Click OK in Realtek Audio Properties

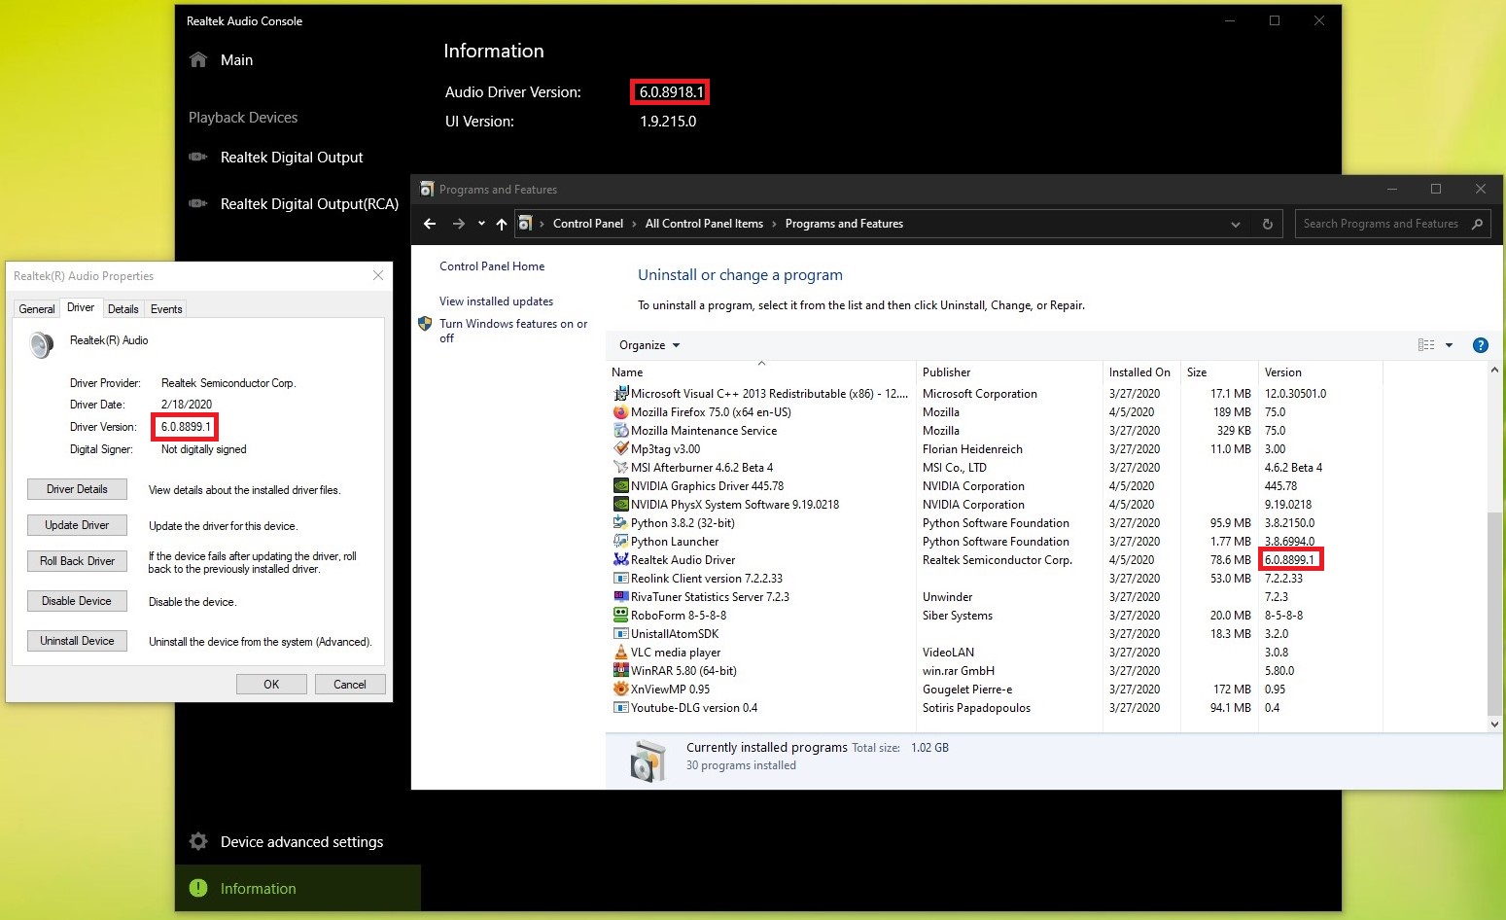click(x=271, y=685)
